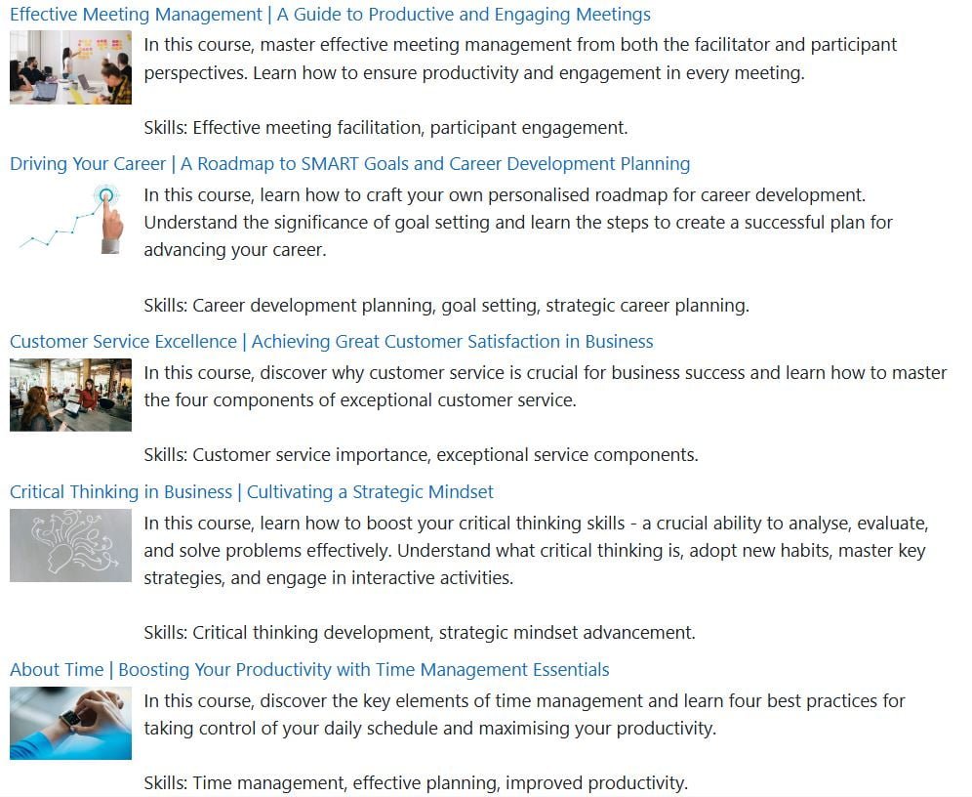
Task: Click the Skills line about customer service importance
Action: tap(421, 455)
